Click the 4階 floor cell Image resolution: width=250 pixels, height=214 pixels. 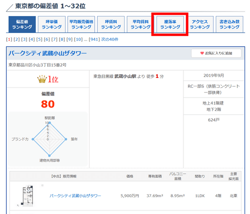[218, 196]
